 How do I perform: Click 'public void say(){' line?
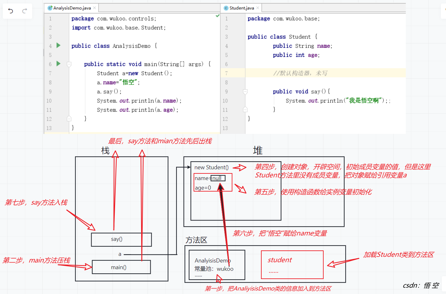pos(301,92)
